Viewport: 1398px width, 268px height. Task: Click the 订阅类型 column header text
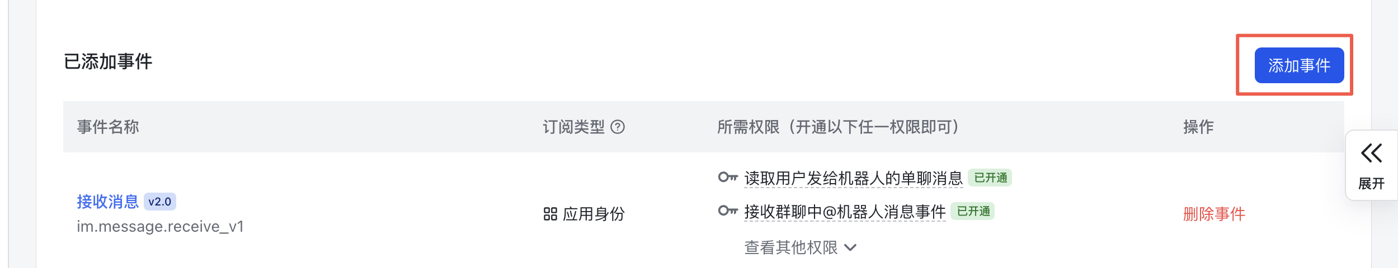pos(573,127)
